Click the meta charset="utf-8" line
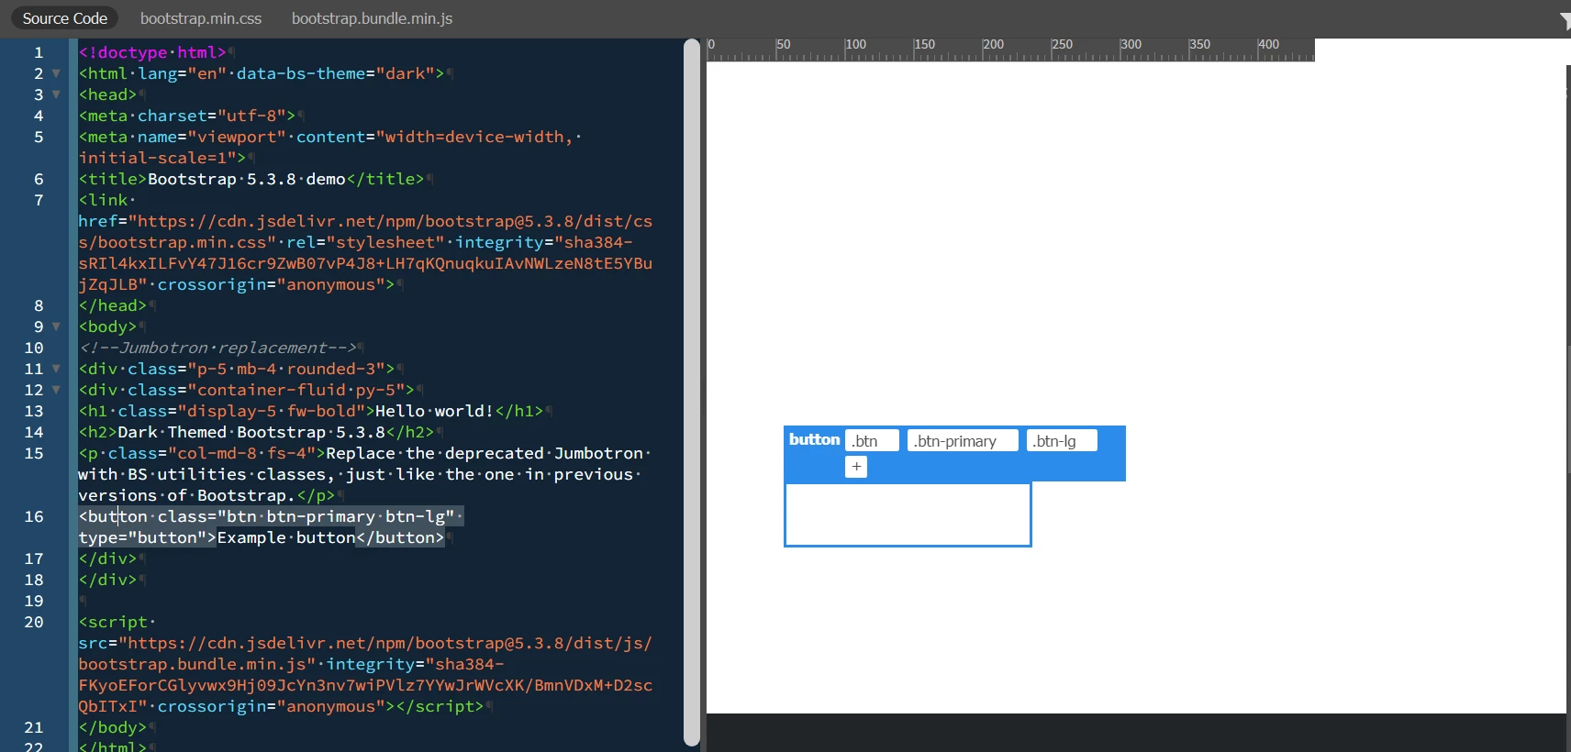 coord(187,116)
